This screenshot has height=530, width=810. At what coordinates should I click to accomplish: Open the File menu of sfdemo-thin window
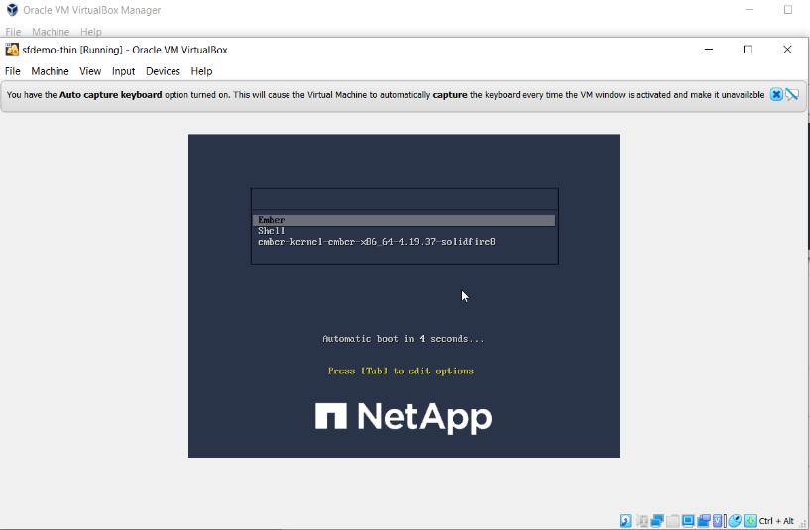[13, 71]
